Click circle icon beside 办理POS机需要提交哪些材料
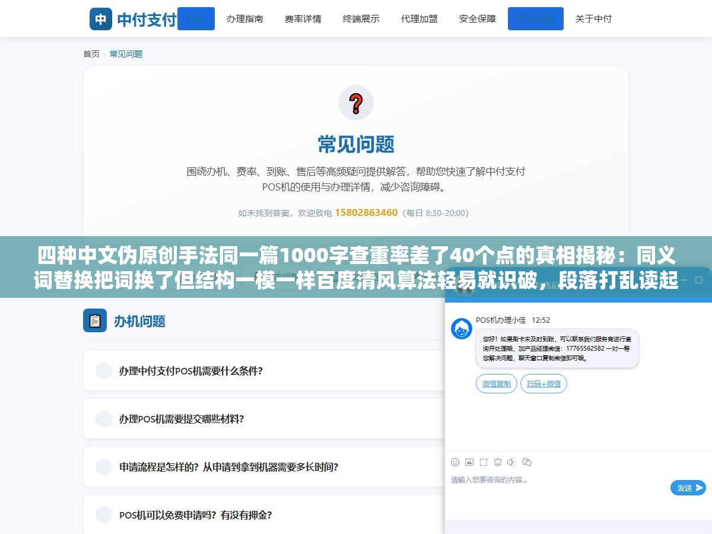Screen dimensions: 712x534 pyautogui.click(x=104, y=419)
